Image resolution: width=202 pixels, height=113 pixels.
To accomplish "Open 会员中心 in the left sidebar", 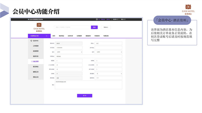I will tap(36, 41).
